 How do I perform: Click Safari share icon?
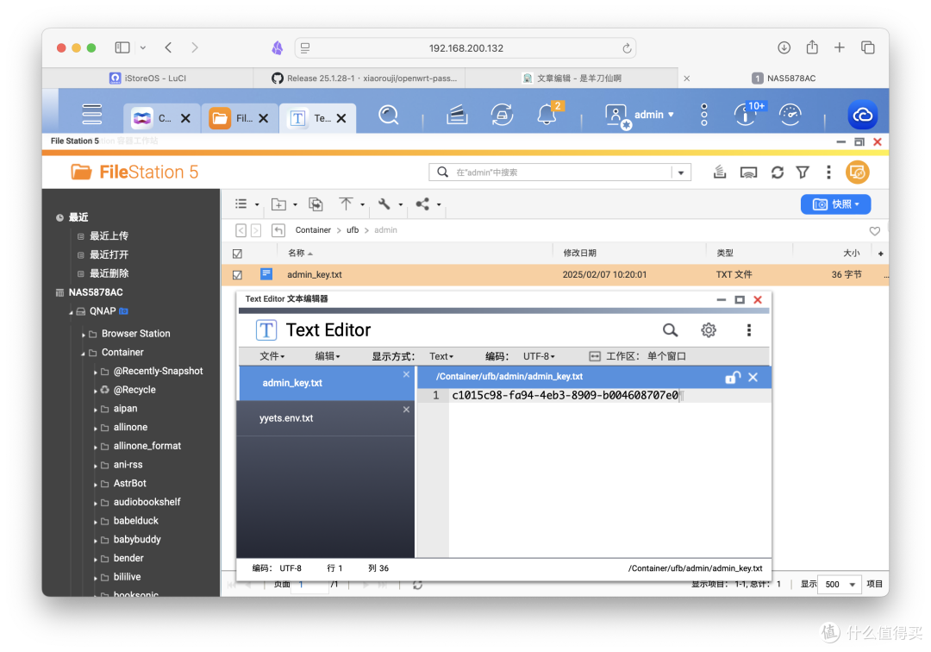click(x=812, y=47)
